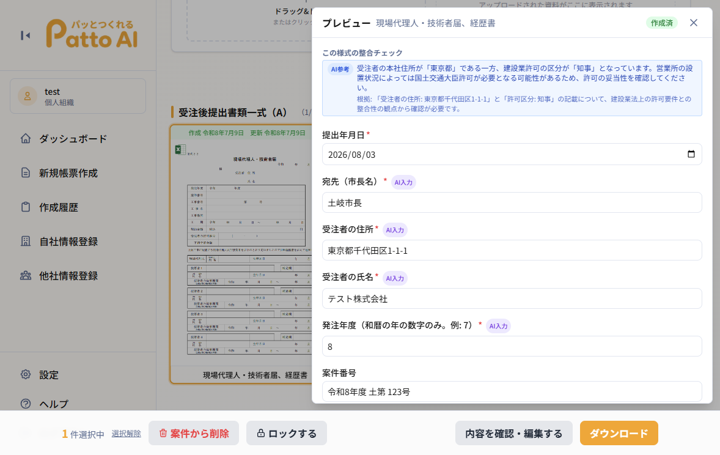Click the 受注者の住所 input field
The height and width of the screenshot is (455, 720).
click(512, 251)
